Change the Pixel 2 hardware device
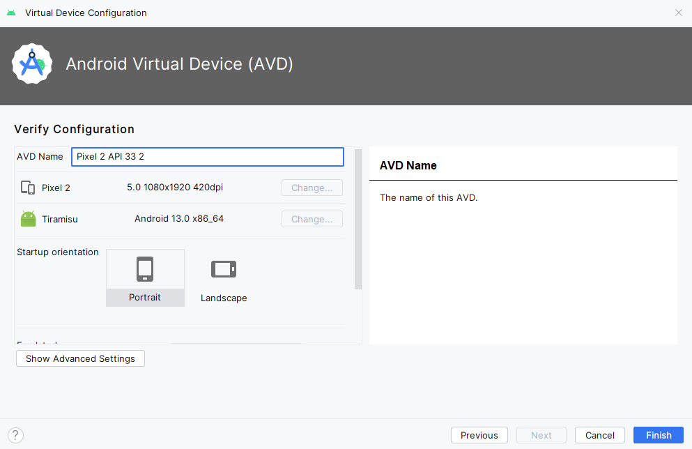 312,188
